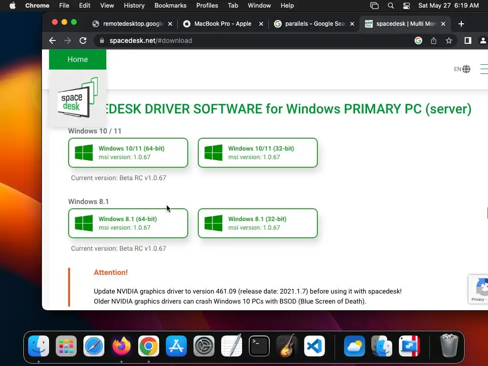Viewport: 488px width, 366px height.
Task: Launch GarageBand from the Dock
Action: coord(286,346)
